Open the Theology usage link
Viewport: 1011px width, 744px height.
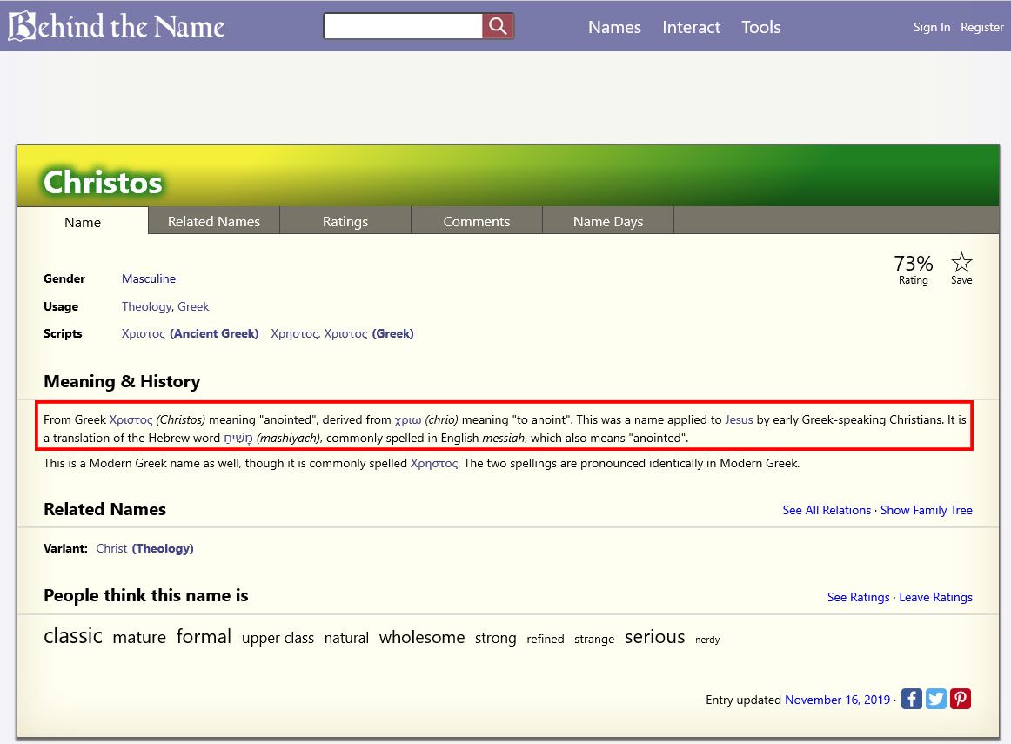pos(146,306)
